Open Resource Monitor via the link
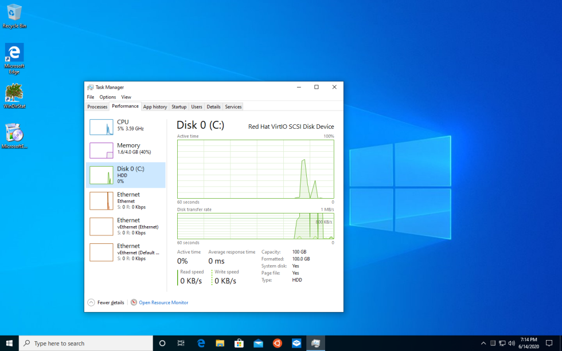 [x=162, y=302]
